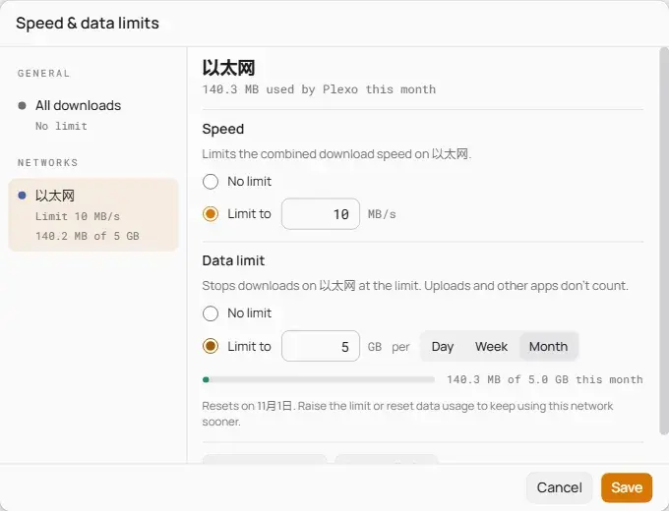
Task: Click the 'Speed' section heading
Action: tap(223, 129)
